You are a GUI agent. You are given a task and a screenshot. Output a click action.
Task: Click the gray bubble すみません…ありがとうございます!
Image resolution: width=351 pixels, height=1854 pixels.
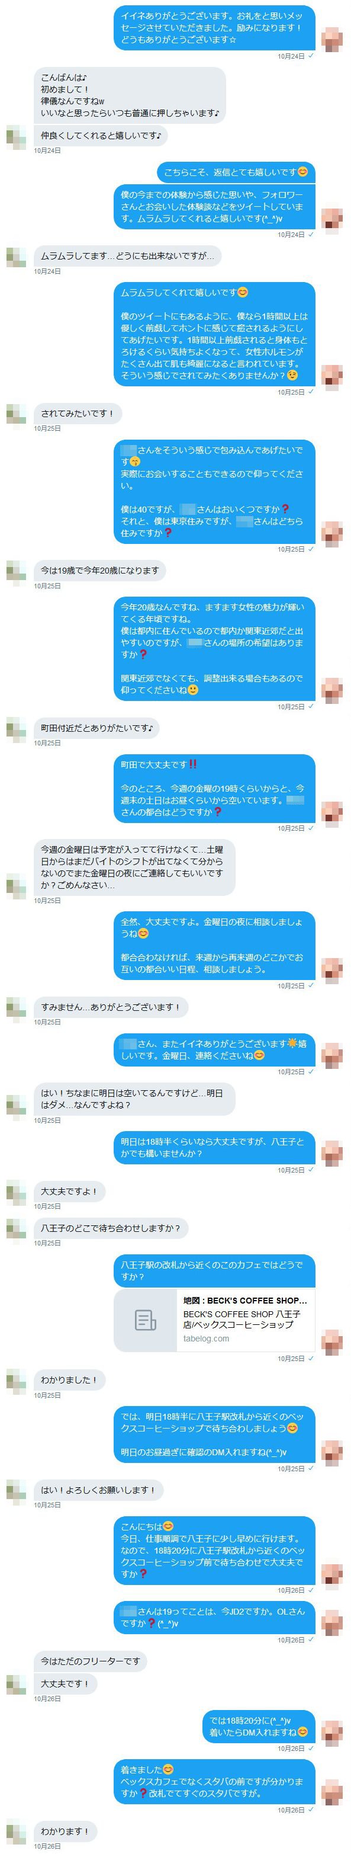point(111,1007)
